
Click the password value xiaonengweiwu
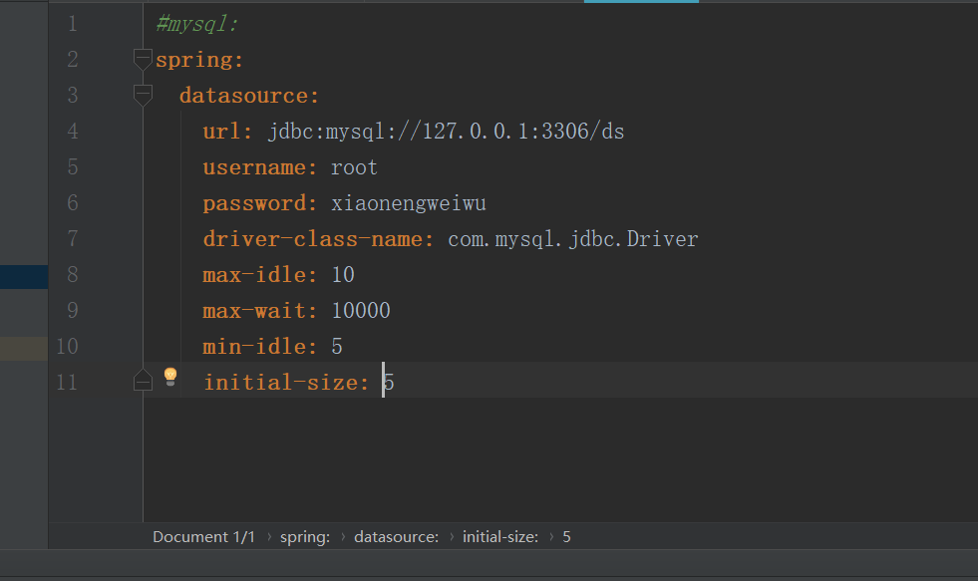(409, 203)
